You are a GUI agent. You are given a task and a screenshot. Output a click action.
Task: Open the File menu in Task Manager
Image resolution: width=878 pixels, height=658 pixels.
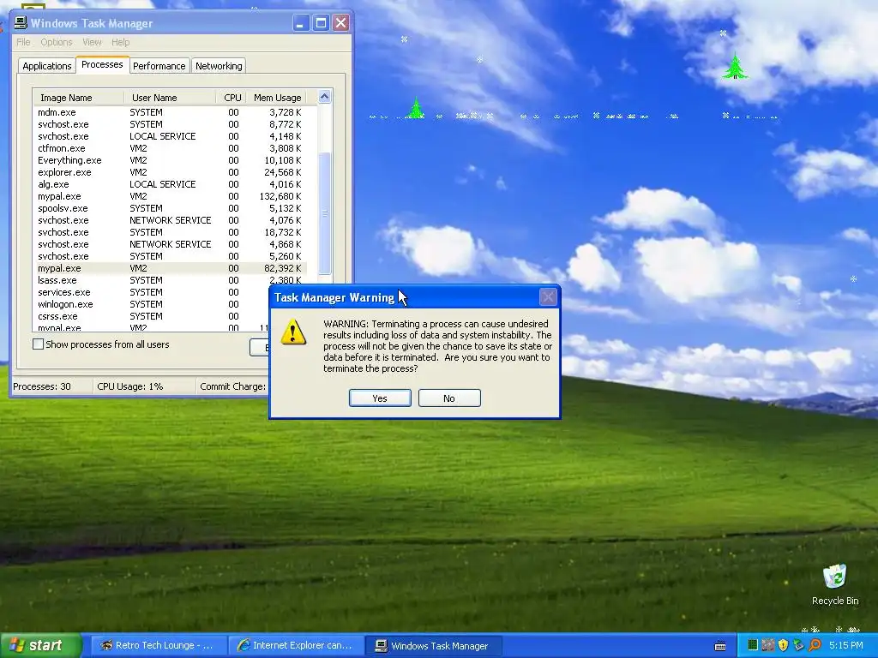(23, 42)
